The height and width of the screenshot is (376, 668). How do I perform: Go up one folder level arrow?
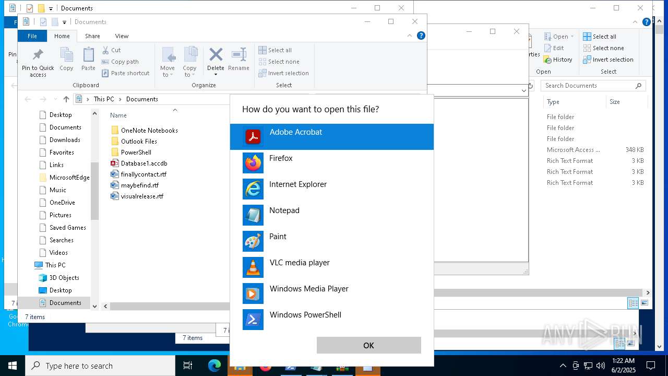tap(66, 99)
